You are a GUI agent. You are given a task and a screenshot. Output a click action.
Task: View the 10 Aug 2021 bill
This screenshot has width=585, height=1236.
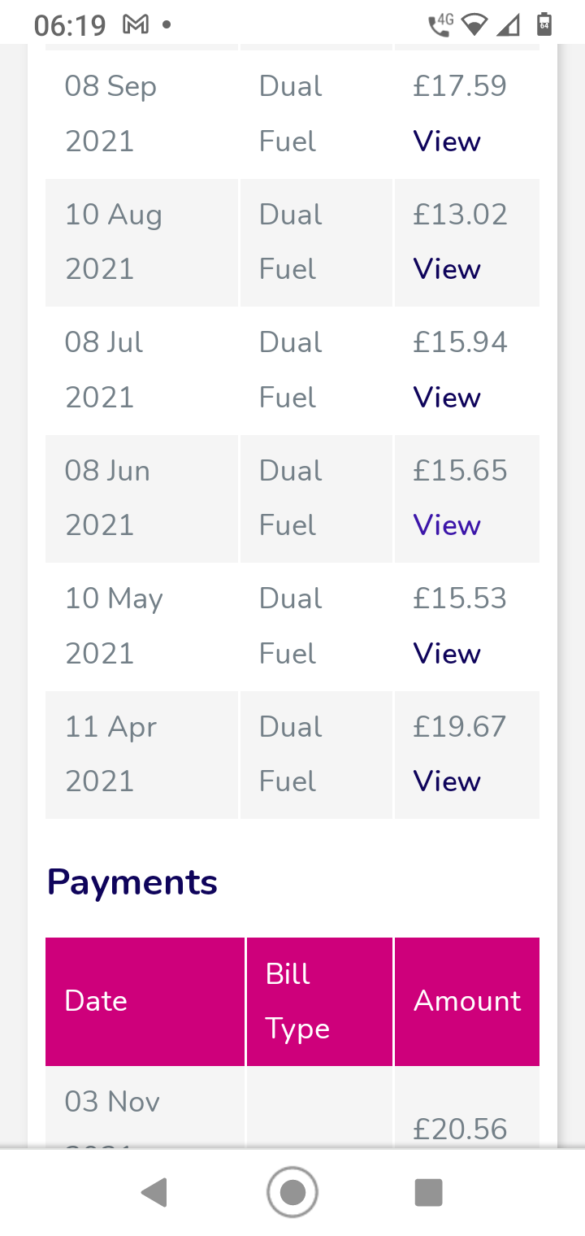point(447,269)
